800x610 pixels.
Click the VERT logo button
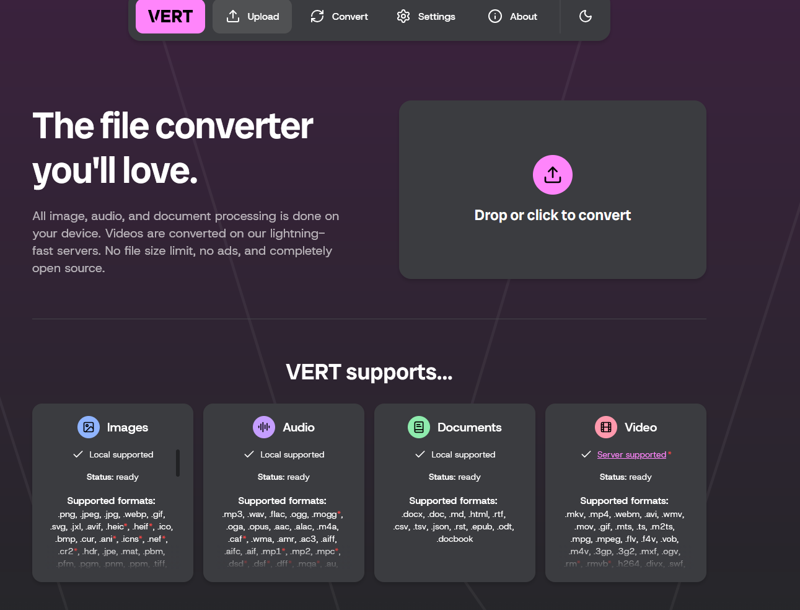170,17
